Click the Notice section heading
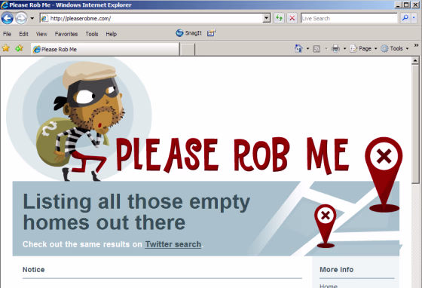 (34, 269)
